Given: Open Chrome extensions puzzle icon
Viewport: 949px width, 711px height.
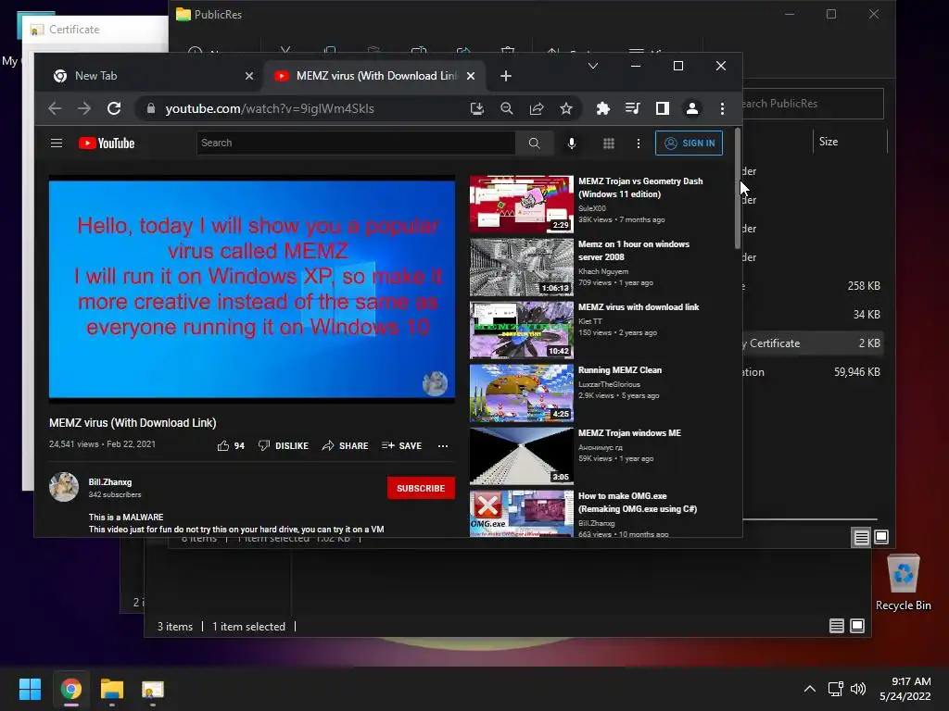Looking at the screenshot, I should click(602, 108).
